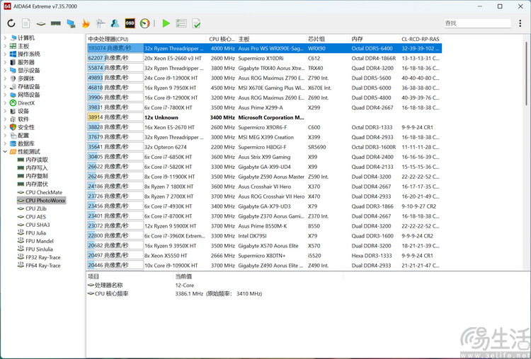
Task: Select the 20x Xeon E5-2660 v3 row
Action: click(x=264, y=58)
